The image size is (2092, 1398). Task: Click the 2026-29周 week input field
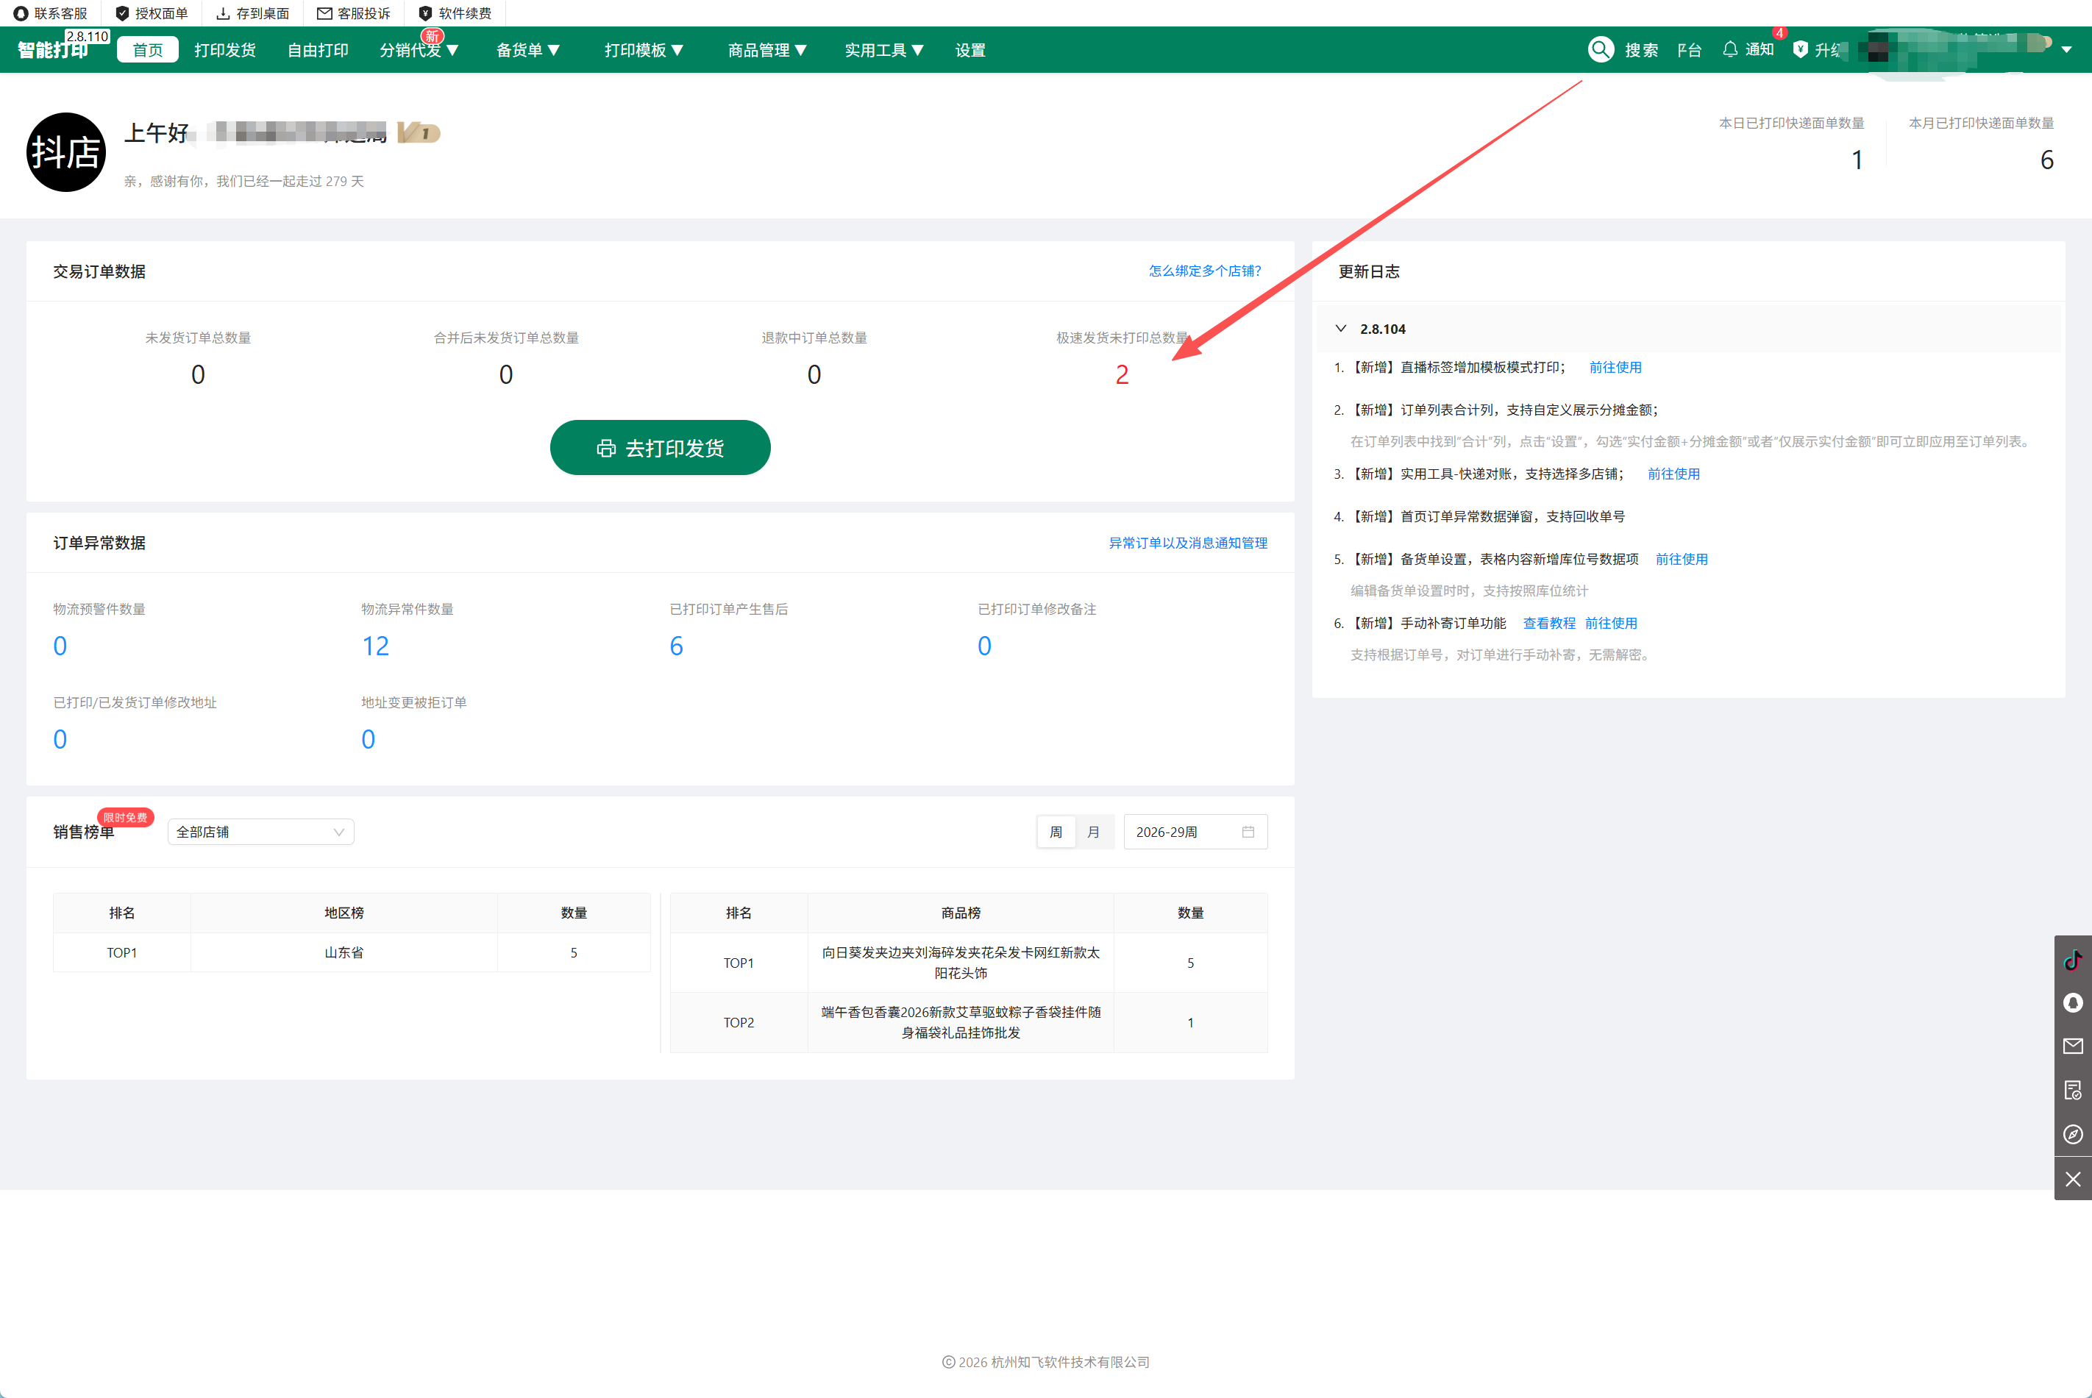1195,832
